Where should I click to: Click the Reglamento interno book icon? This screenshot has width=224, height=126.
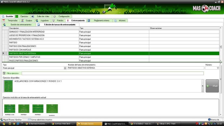(x=89, y=20)
